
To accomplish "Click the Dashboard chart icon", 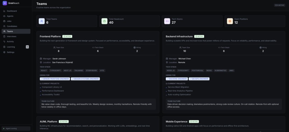I will point(4,11).
